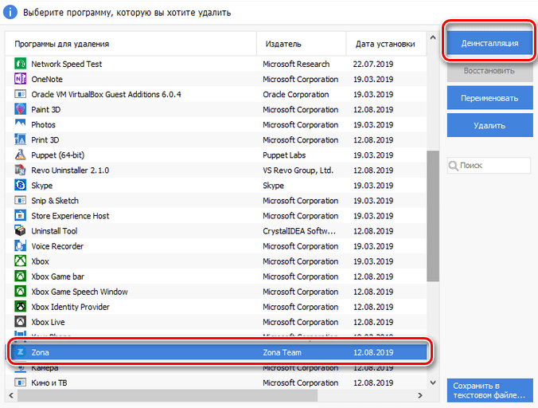This screenshot has height=408, width=538.
Task: Sort by Программы для удаления column header
Action: tap(131, 44)
